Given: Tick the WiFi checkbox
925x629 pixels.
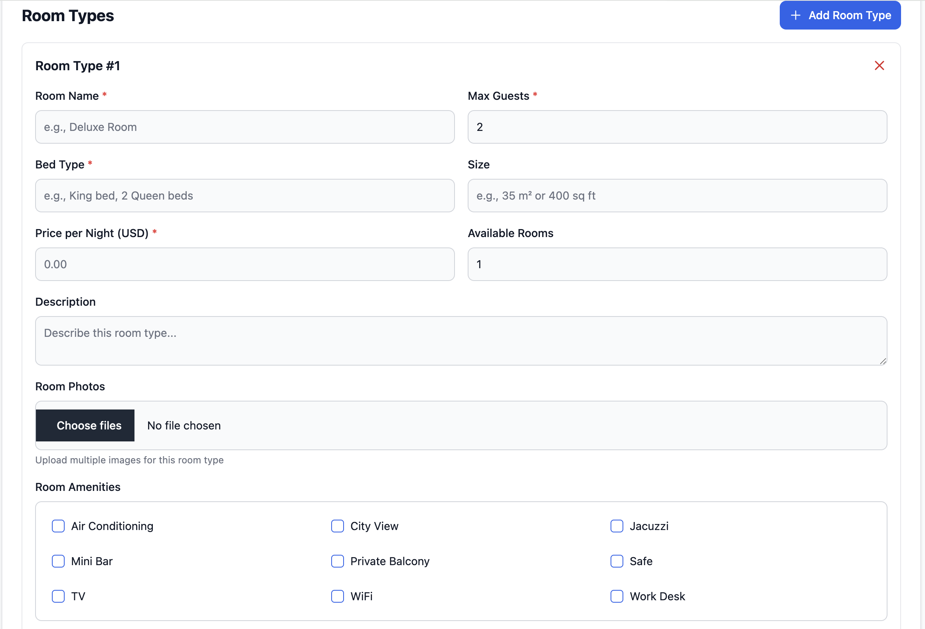Looking at the screenshot, I should pyautogui.click(x=338, y=596).
